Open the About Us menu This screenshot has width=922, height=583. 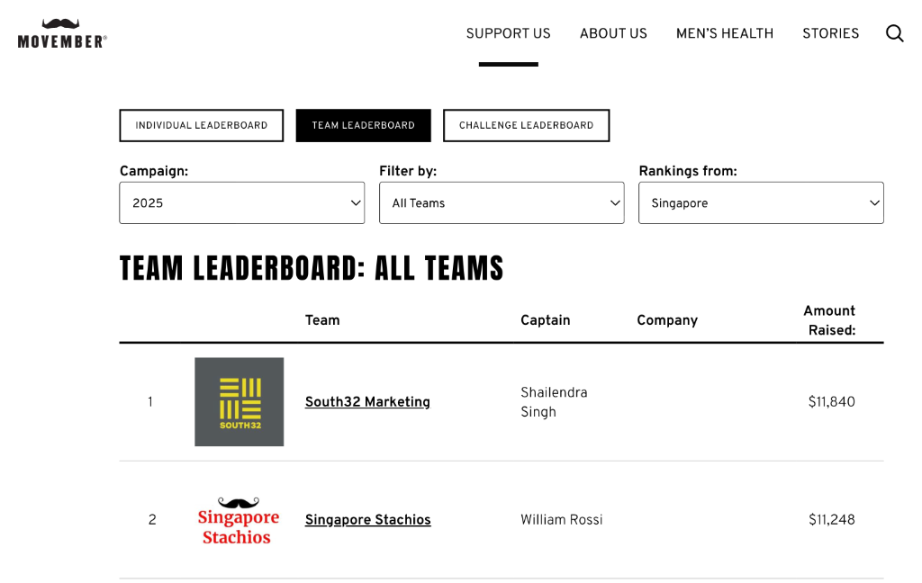[613, 33]
